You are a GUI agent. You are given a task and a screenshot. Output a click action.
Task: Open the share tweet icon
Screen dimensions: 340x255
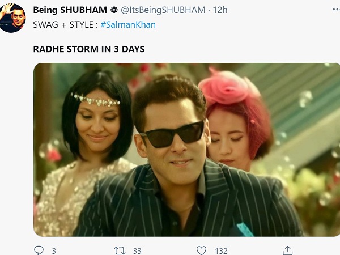coord(288,250)
